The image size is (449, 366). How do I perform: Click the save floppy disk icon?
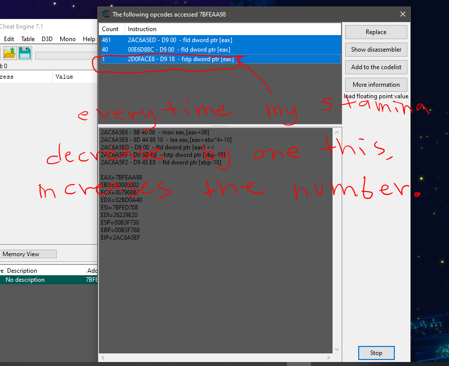pos(25,53)
